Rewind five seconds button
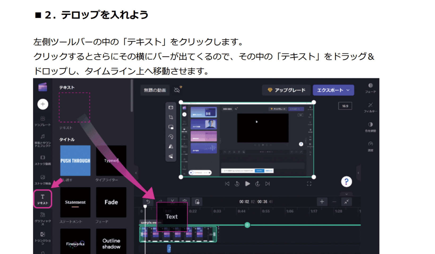Viewport: 435px width, 254px height. point(237,184)
